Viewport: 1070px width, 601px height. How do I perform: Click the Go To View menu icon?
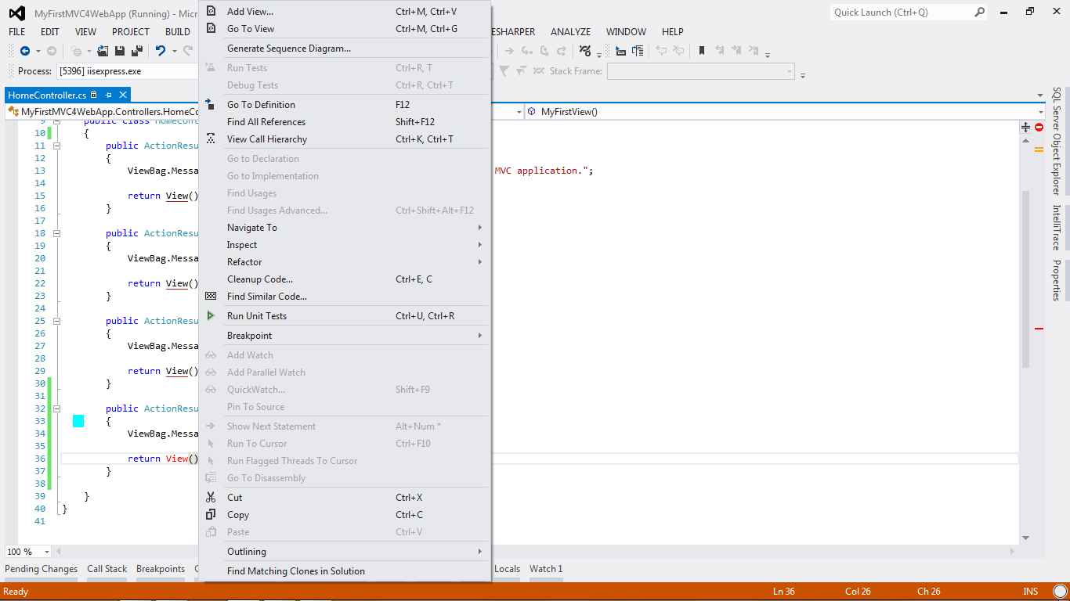tap(211, 29)
